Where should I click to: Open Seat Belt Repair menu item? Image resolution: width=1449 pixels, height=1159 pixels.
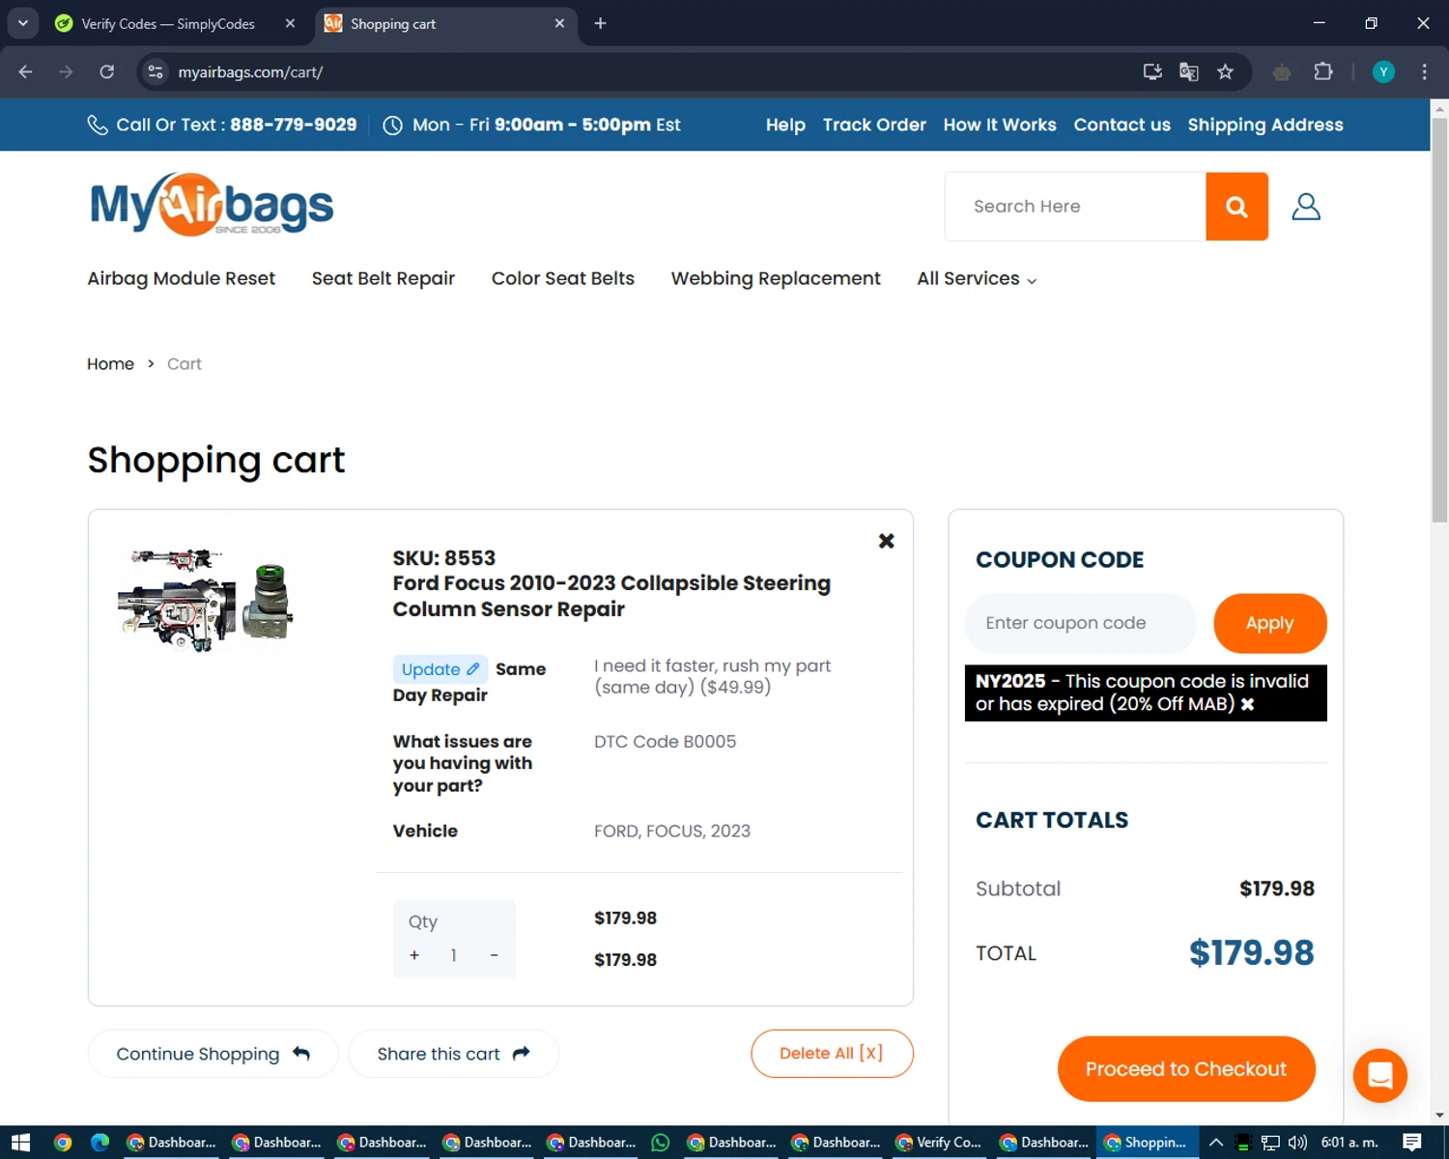tap(384, 279)
